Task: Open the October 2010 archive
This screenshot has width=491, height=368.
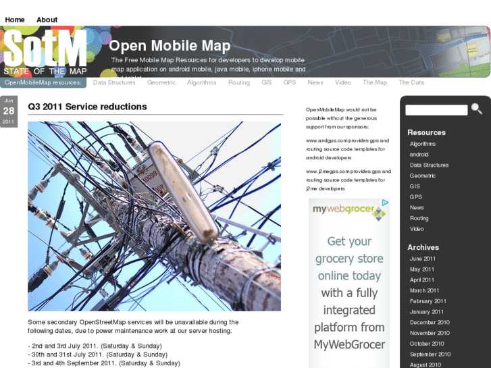Action: (427, 344)
